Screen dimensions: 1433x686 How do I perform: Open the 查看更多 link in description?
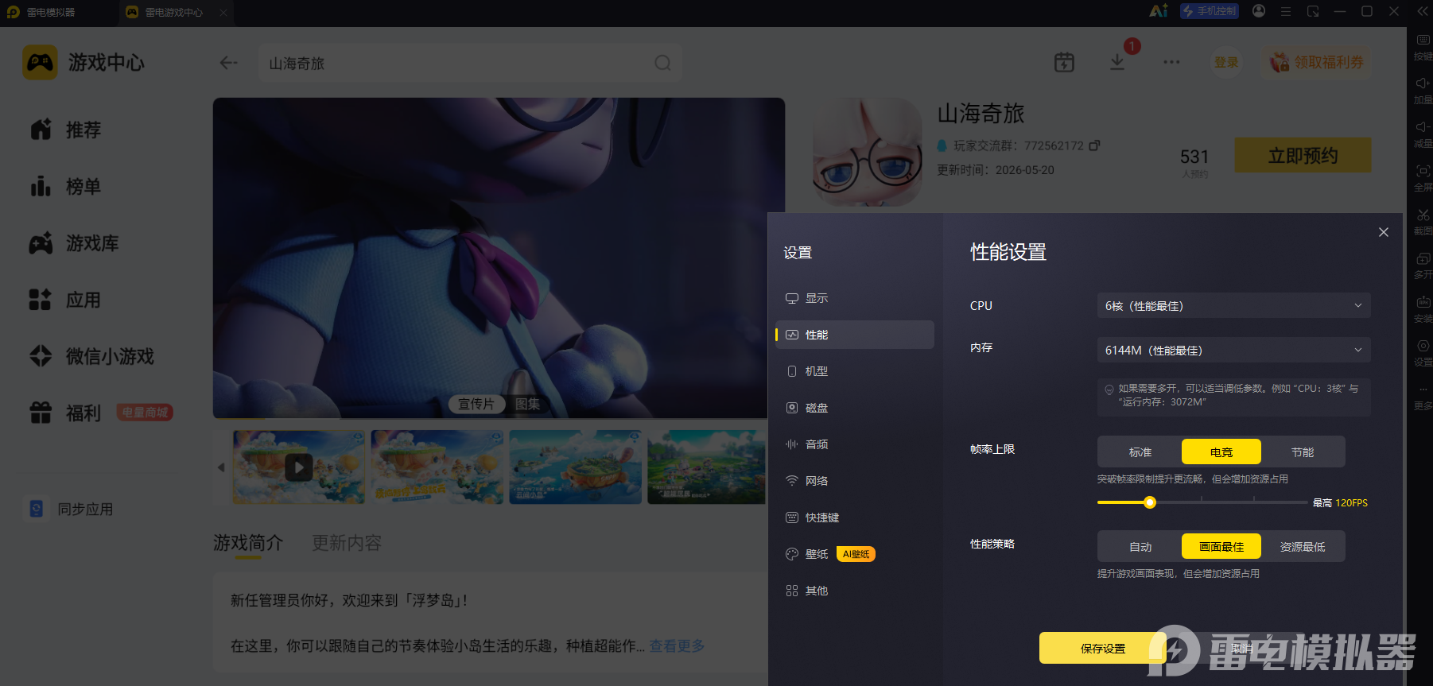(x=678, y=645)
